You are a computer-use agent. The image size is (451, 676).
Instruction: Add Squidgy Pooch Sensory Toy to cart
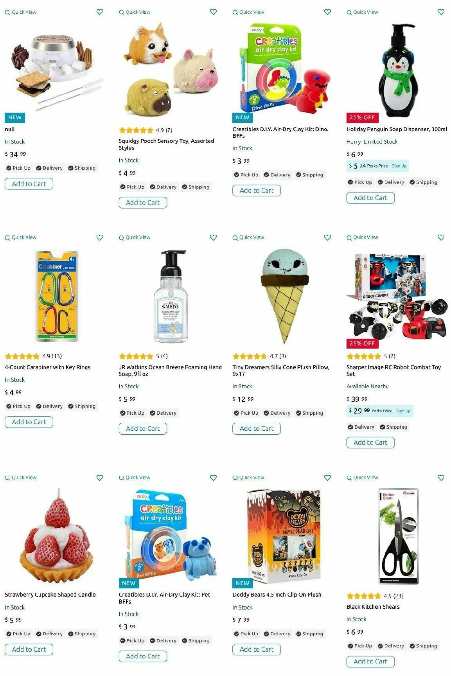[x=143, y=203]
